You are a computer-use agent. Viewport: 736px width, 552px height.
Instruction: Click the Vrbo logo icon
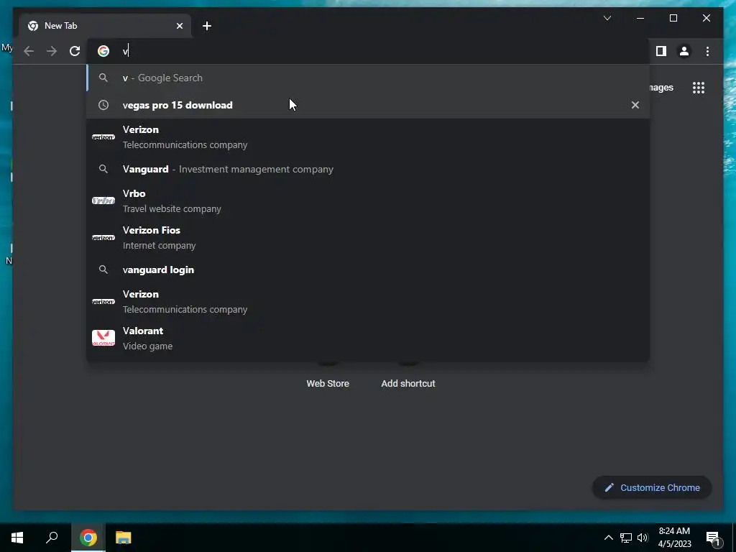[103, 201]
